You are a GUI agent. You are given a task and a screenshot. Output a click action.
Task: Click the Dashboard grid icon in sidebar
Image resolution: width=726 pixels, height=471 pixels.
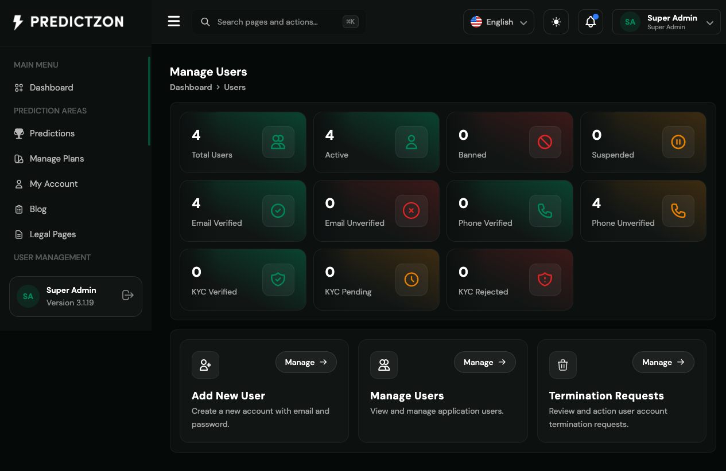click(19, 88)
